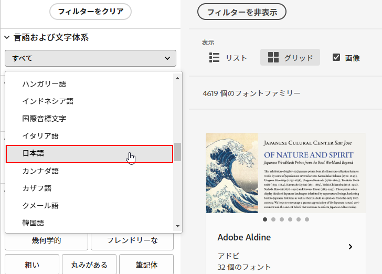This screenshot has height=274, width=382.
Task: Switch to リスト view
Action: click(228, 58)
